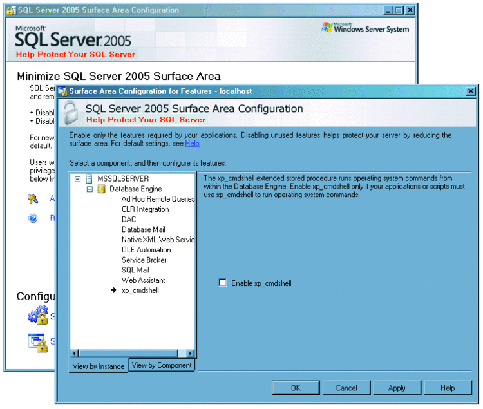Screen dimensions: 483x409
Task: Select Native XML Web Services item
Action: coord(158,240)
